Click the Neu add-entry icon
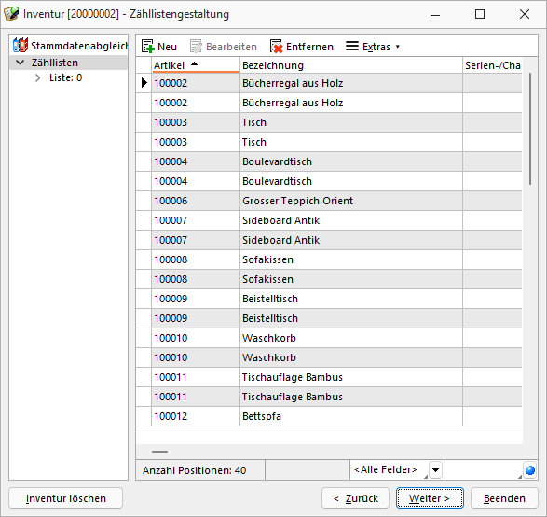This screenshot has height=517, width=547. click(x=148, y=46)
